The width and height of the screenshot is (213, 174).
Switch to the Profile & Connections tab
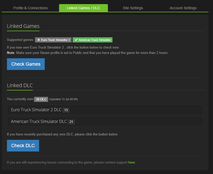pyautogui.click(x=30, y=8)
